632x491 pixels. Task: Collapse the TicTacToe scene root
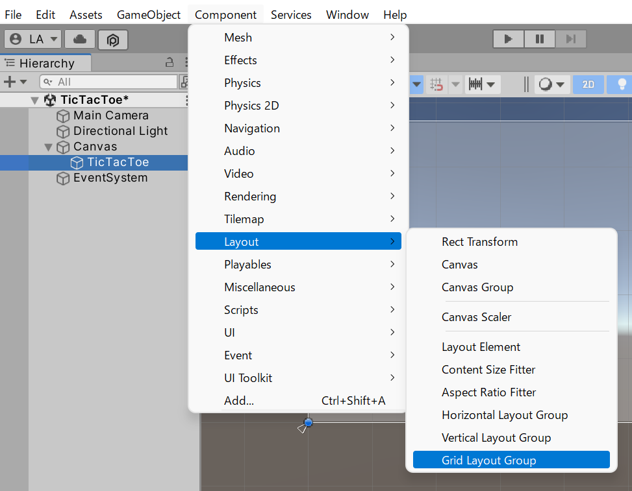tap(34, 101)
